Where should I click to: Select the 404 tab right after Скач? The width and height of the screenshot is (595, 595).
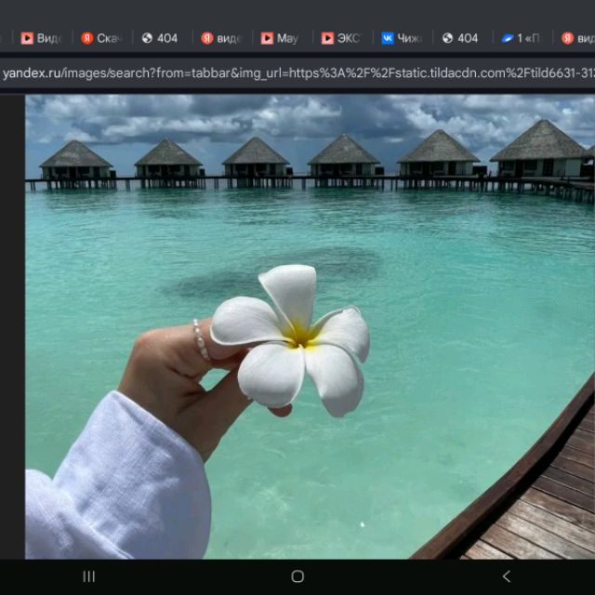tap(160, 38)
